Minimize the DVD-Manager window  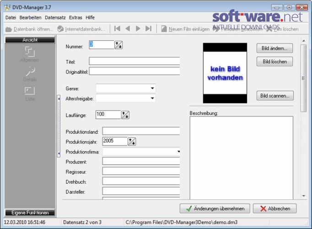(x=277, y=8)
